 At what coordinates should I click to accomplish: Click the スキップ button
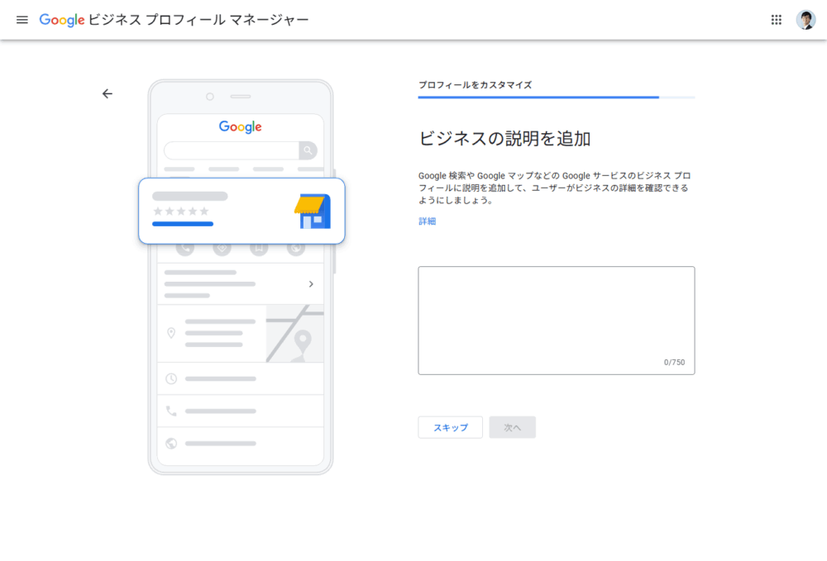tap(451, 427)
